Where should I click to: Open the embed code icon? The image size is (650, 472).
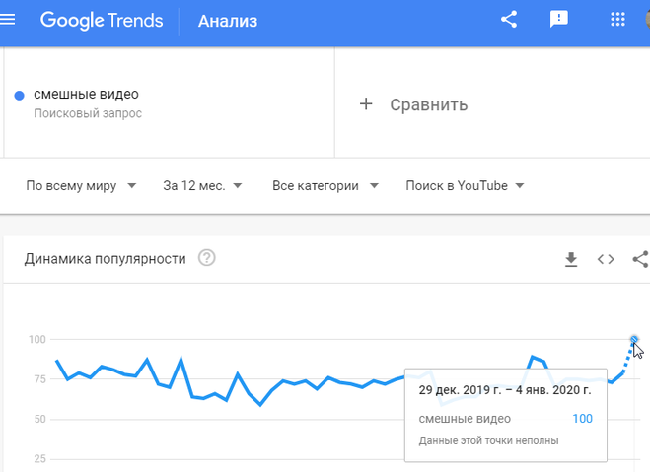coord(606,259)
